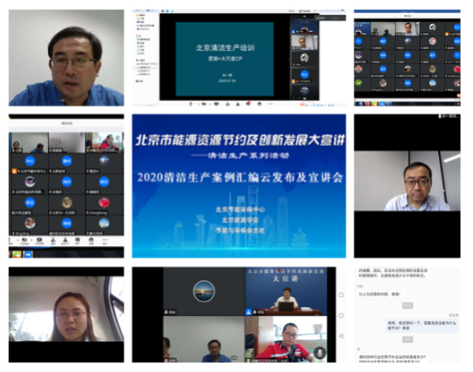Tap the Android back triangle navigation button
This screenshot has height=372, width=473.
(x=341, y=336)
